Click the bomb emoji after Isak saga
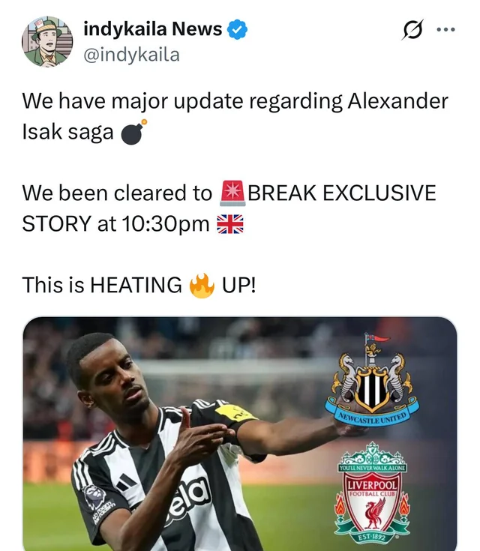This screenshot has height=551, width=480. pyautogui.click(x=133, y=132)
